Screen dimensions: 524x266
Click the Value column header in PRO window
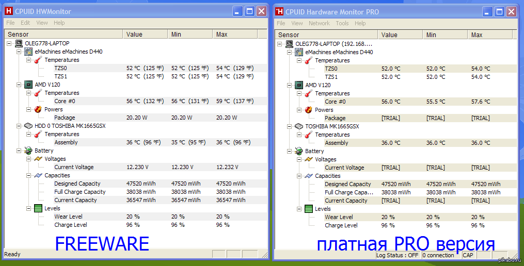(400, 35)
